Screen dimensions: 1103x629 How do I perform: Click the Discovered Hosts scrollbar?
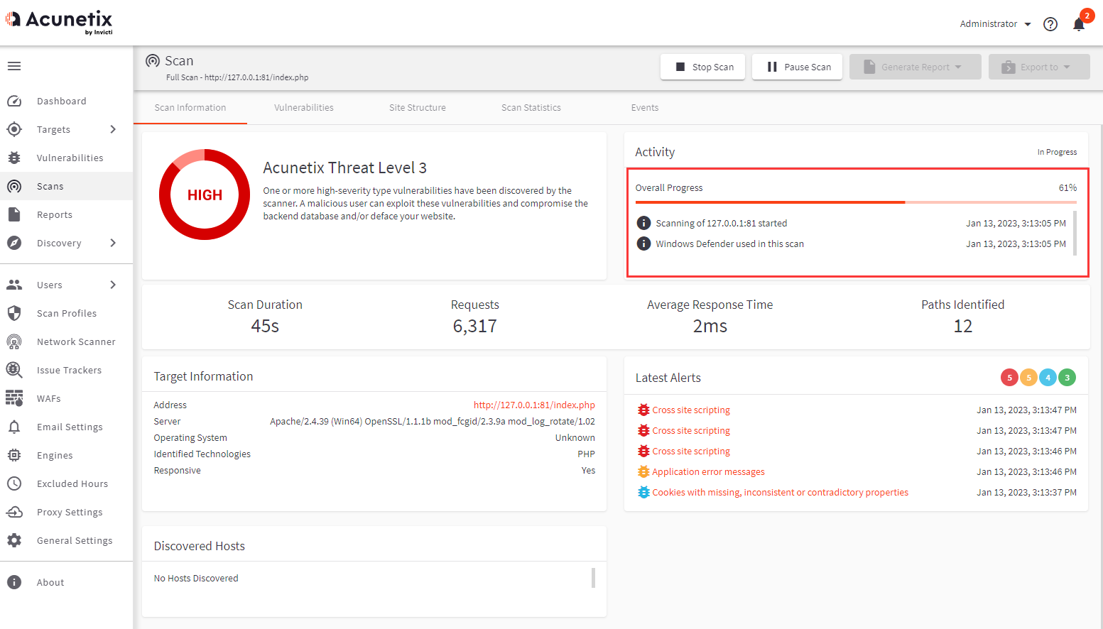coord(593,578)
